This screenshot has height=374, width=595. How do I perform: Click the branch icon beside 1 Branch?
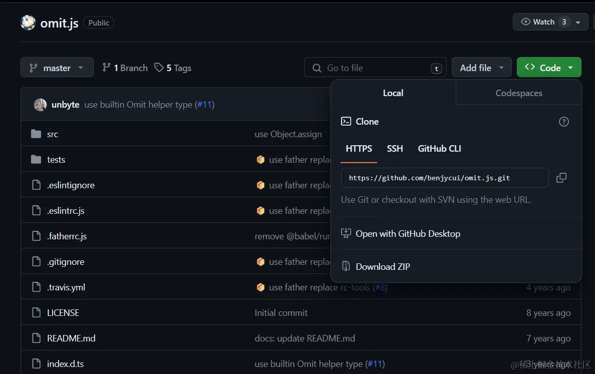[106, 68]
